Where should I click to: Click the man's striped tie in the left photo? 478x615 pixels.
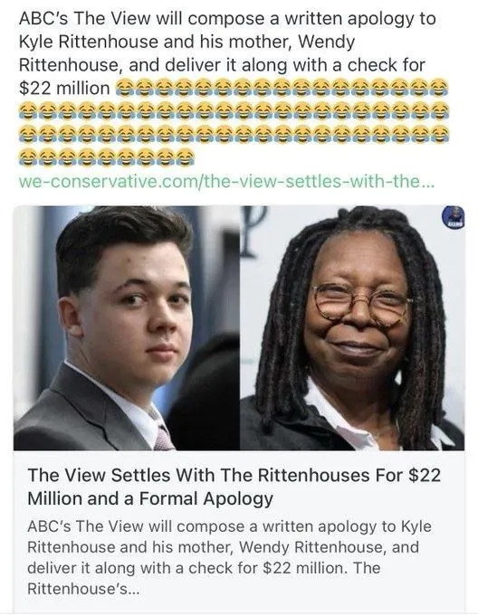coord(163,434)
